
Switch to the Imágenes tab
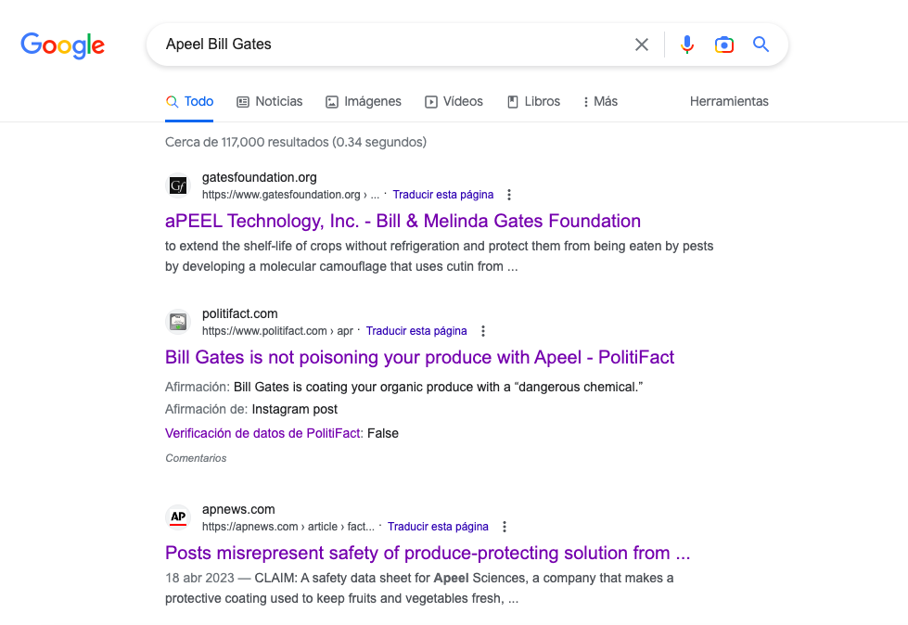pos(363,101)
